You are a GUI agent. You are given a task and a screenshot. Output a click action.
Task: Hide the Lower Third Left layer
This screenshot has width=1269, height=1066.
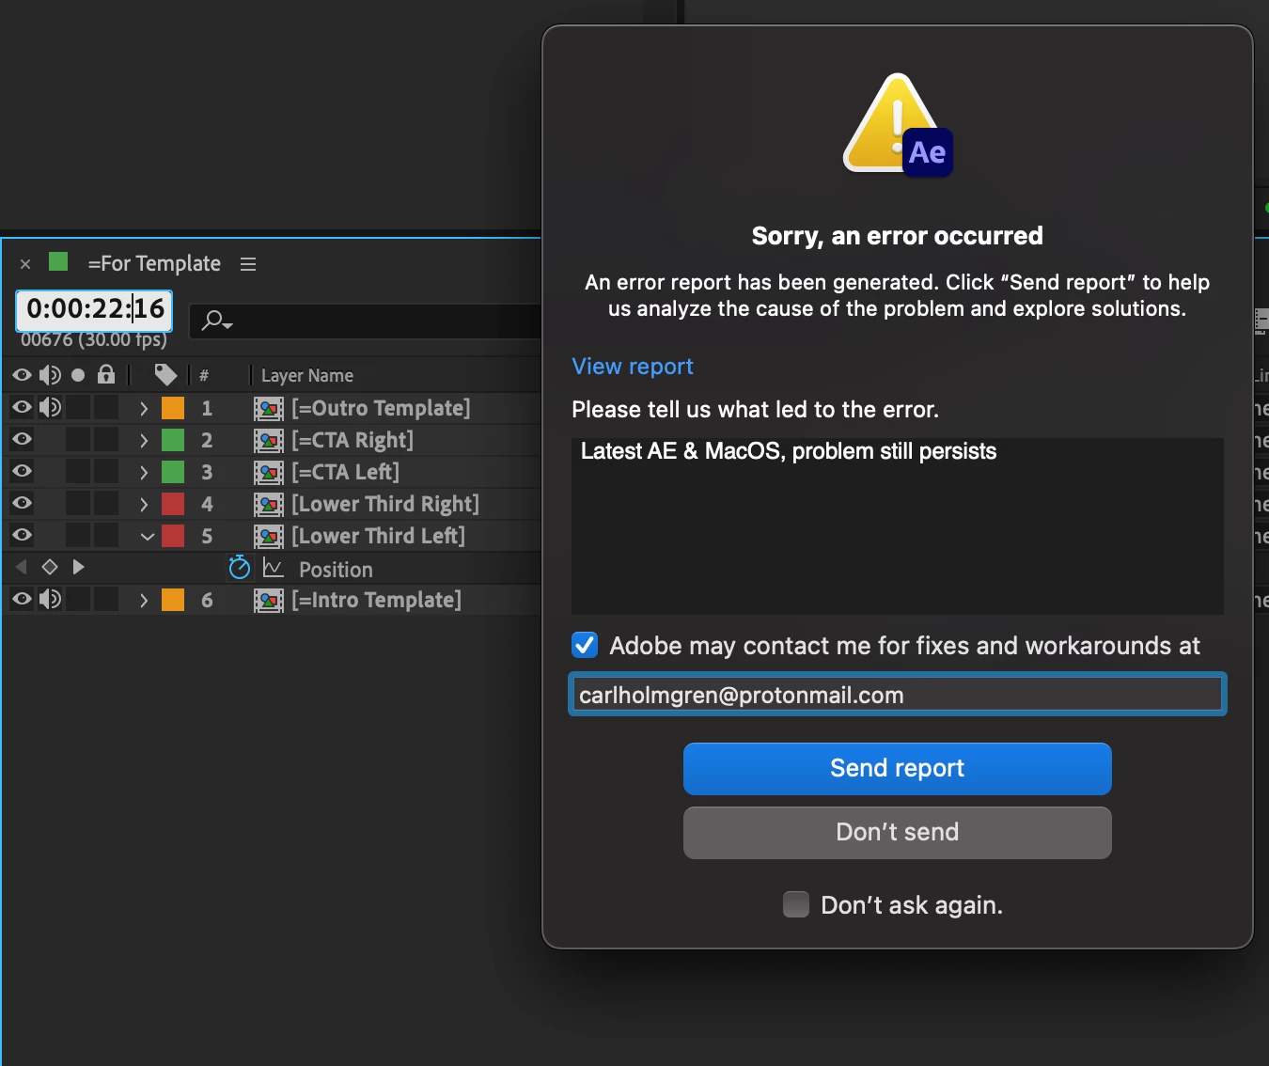(x=22, y=535)
